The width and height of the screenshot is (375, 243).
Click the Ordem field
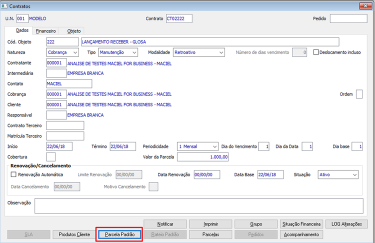coord(359,94)
